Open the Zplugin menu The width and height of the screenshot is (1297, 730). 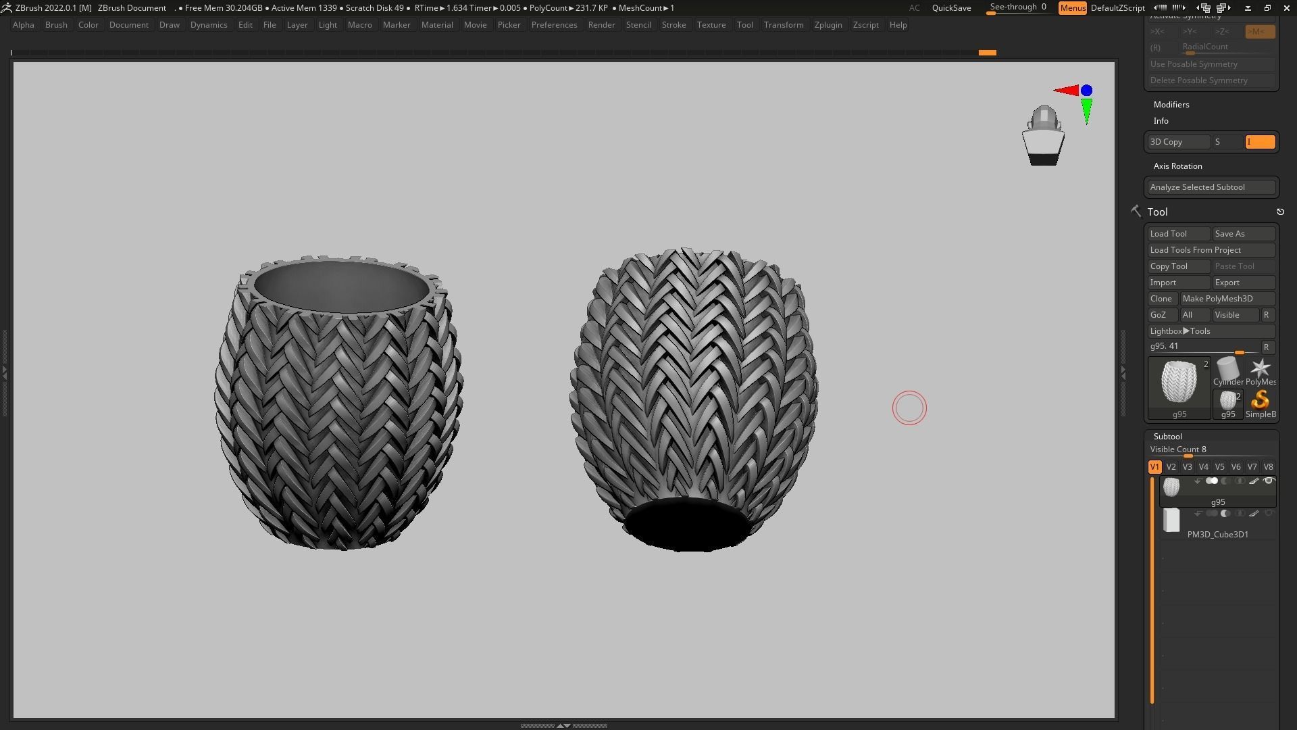828,25
